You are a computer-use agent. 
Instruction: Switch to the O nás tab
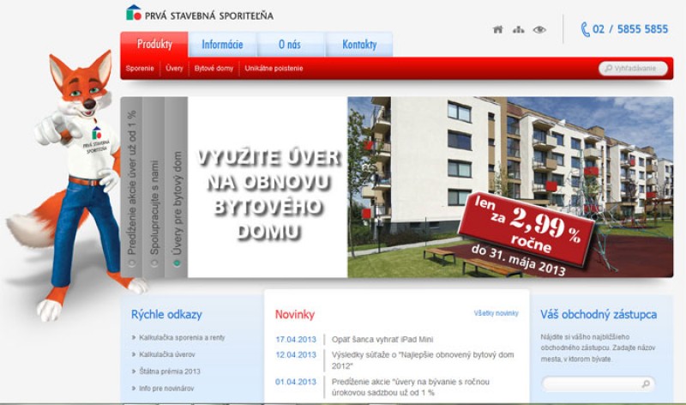point(290,45)
